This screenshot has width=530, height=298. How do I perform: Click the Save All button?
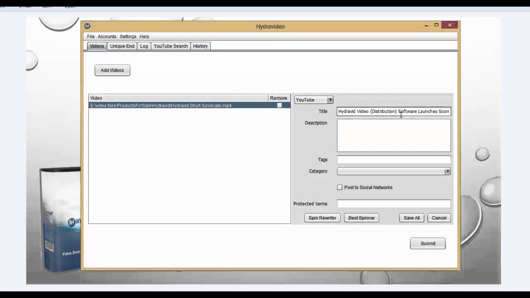412,218
